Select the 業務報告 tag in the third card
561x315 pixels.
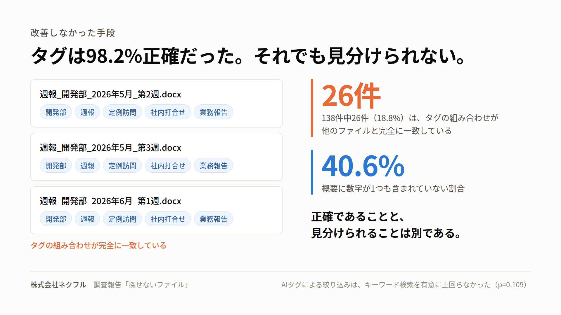(x=214, y=219)
